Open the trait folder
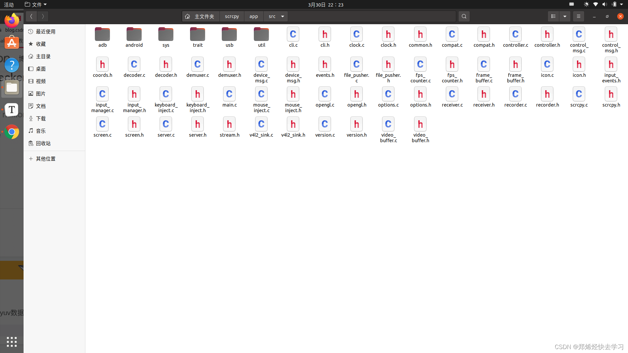Screen dimensions: 628x353 pyautogui.click(x=198, y=37)
